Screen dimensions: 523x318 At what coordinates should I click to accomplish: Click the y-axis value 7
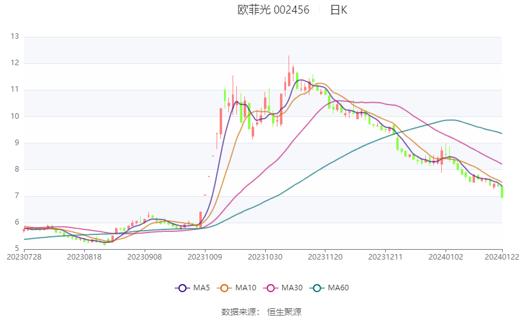click(17, 196)
